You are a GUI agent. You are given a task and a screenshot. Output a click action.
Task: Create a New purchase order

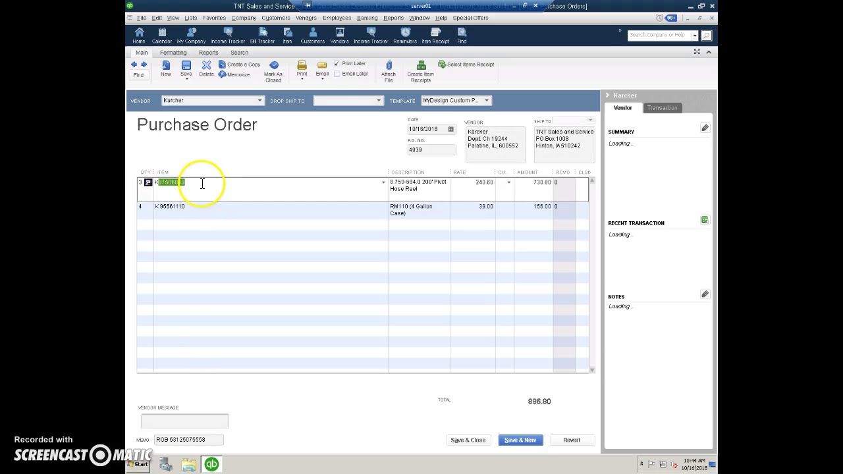point(166,68)
